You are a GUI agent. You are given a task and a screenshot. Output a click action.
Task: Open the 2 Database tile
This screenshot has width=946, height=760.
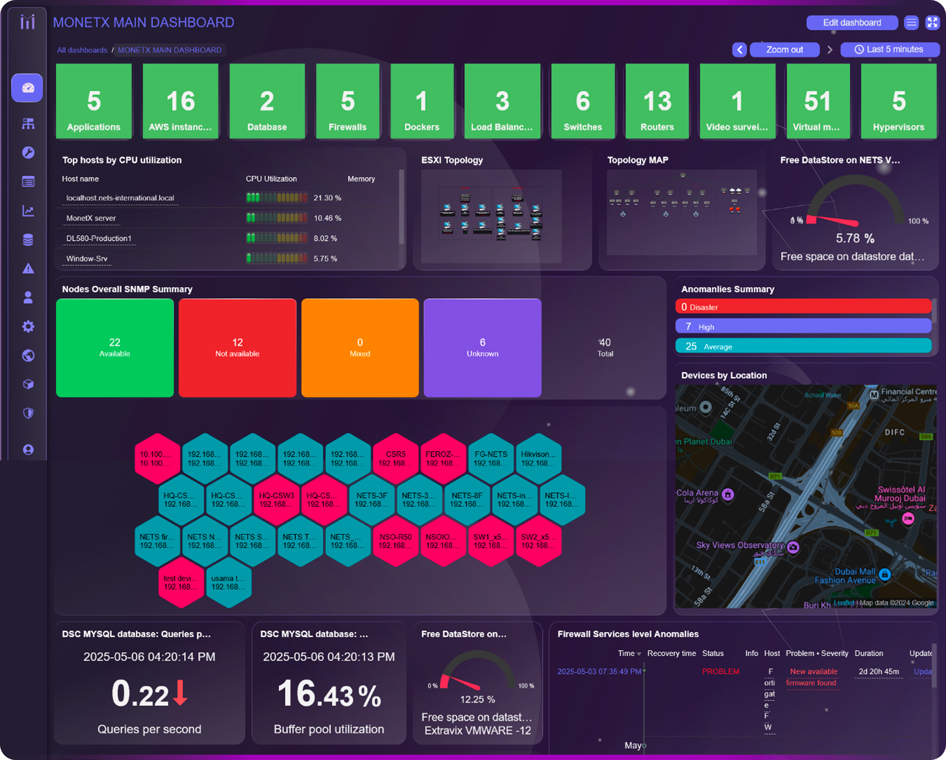267,101
